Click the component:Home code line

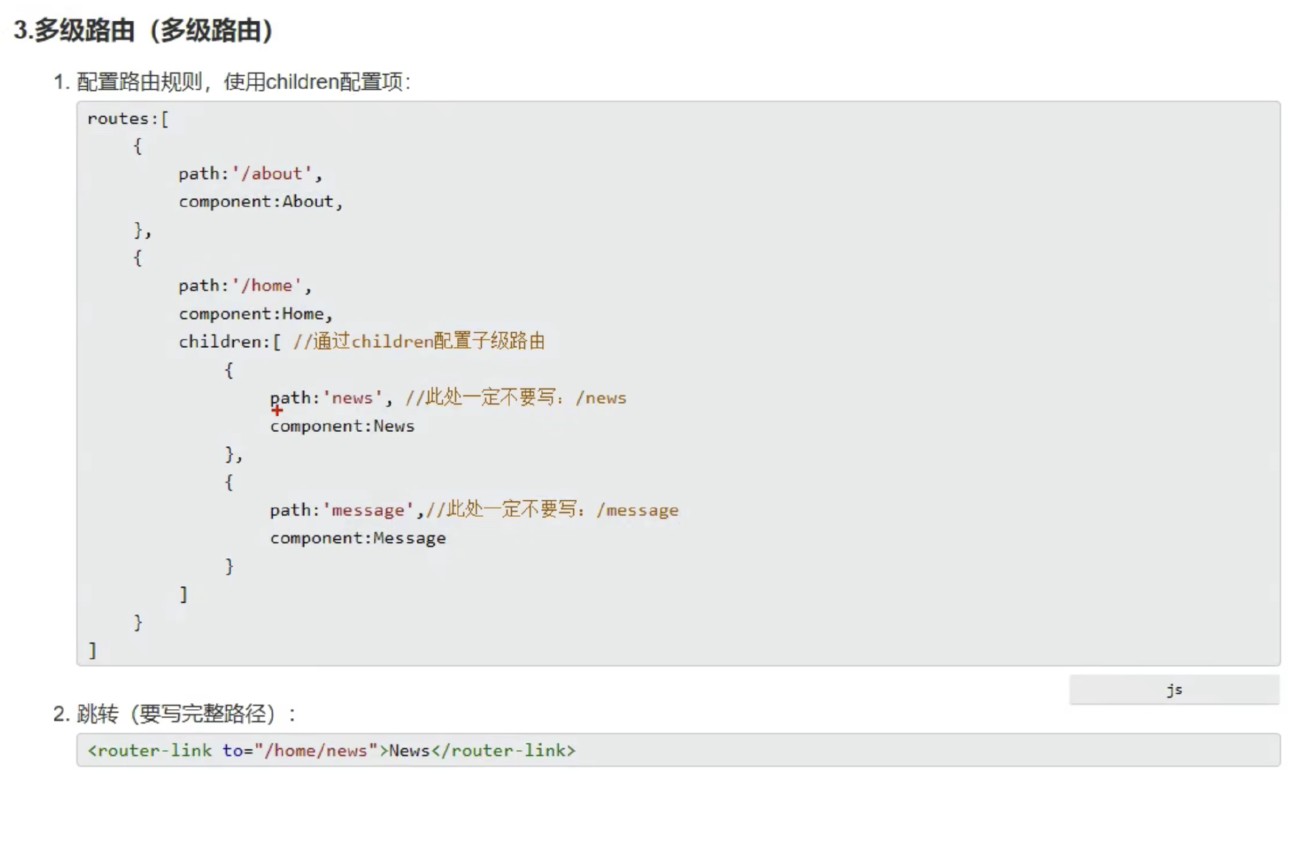point(255,314)
